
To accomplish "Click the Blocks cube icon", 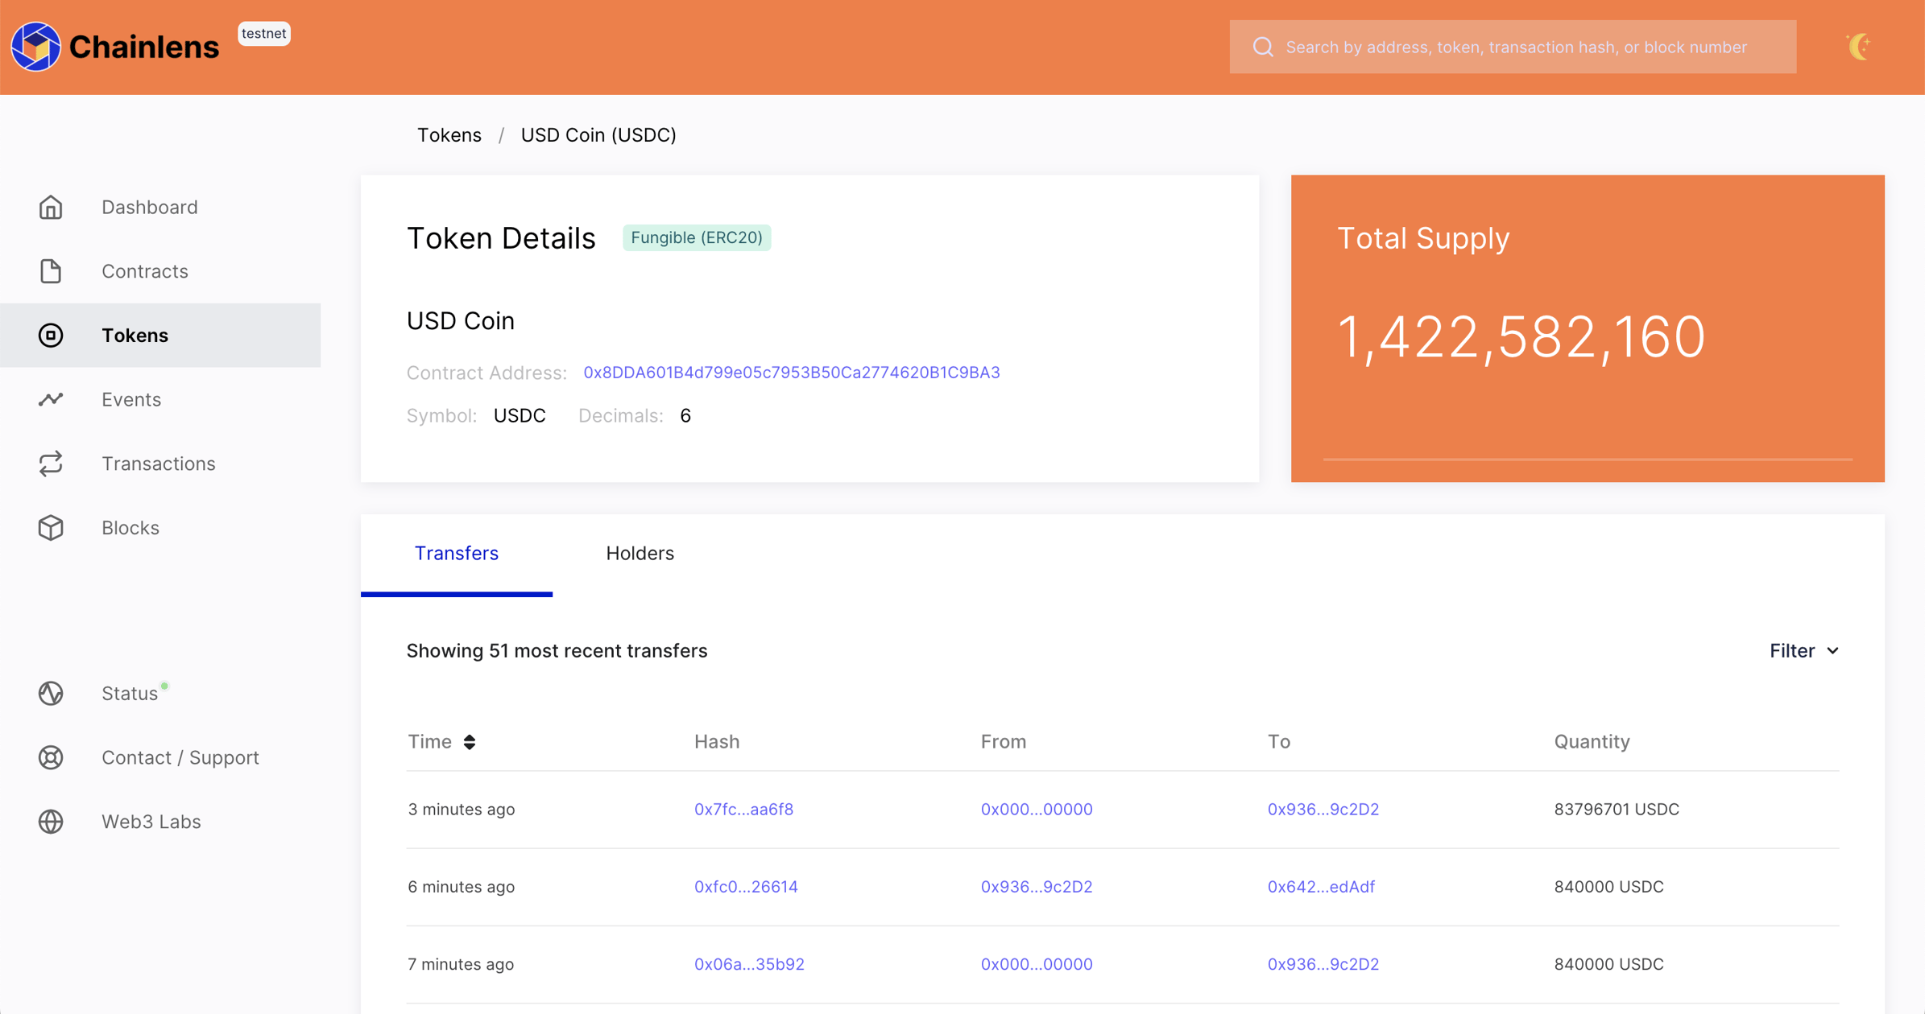I will click(51, 528).
